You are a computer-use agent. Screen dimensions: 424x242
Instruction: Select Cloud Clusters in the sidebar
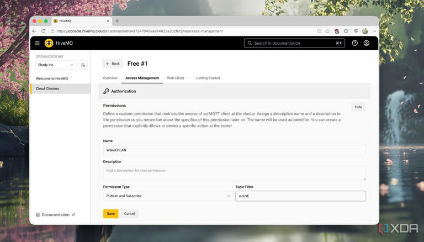[61, 88]
